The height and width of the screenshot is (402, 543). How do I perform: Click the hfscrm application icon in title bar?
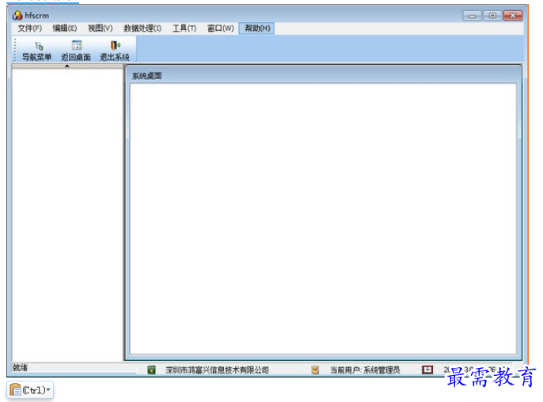click(x=17, y=15)
